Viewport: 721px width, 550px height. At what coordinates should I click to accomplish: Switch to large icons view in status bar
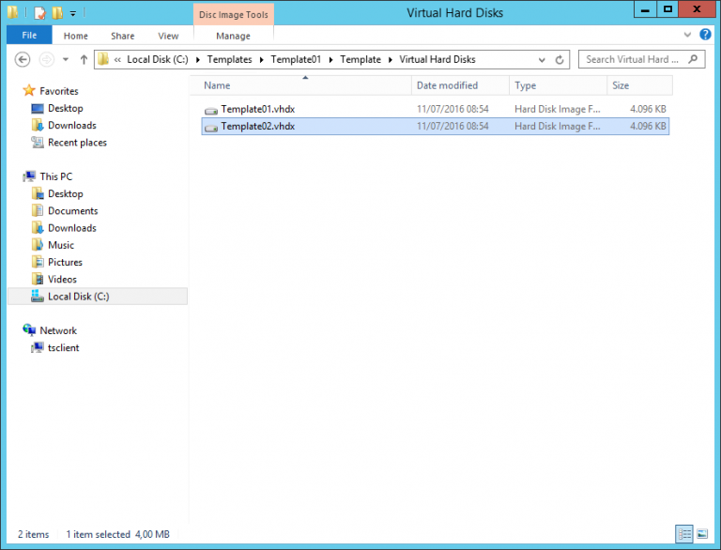point(702,534)
